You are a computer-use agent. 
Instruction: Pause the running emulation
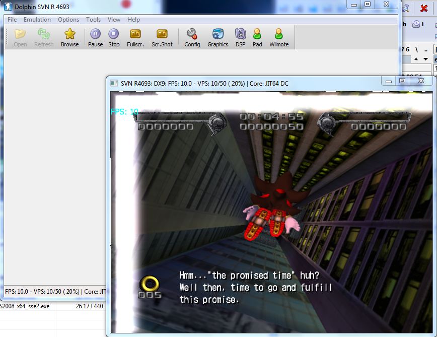pos(95,37)
